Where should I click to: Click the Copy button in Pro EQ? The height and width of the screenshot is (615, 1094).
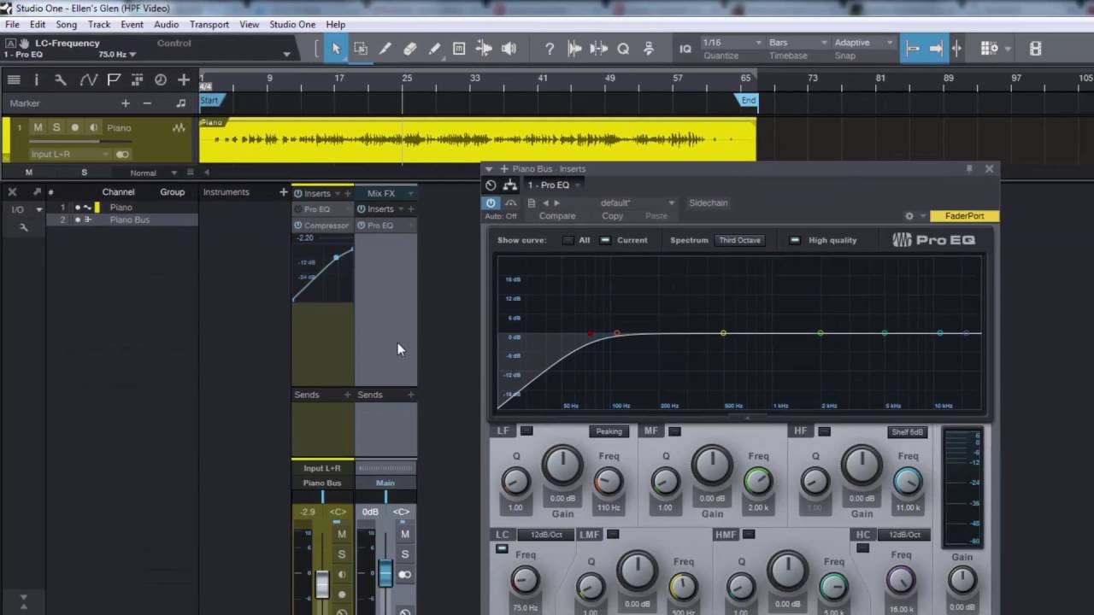pos(613,216)
